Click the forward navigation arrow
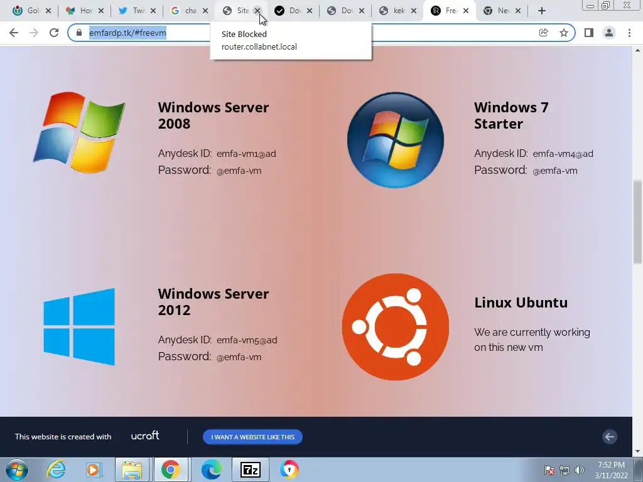The image size is (643, 482). tap(34, 33)
